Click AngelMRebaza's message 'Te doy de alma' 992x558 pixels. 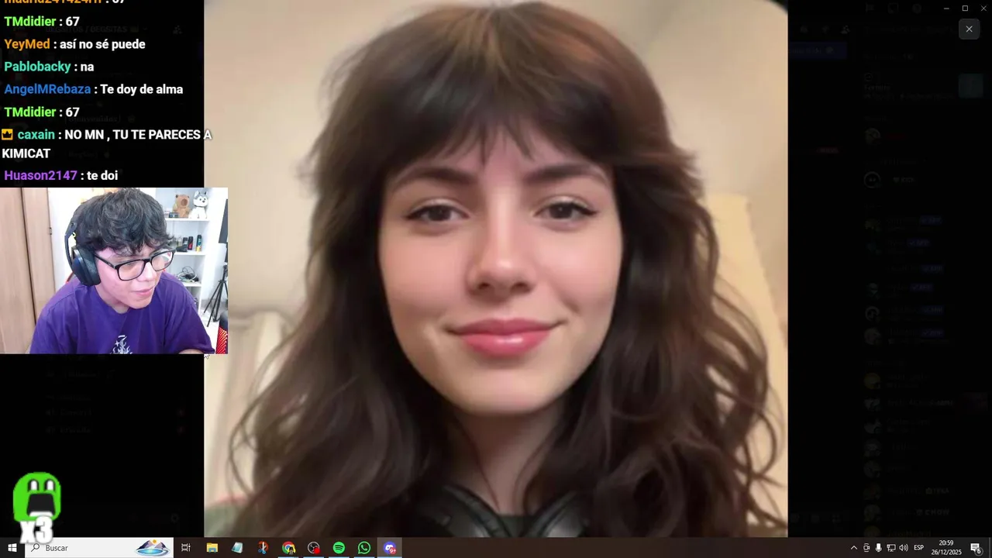click(94, 89)
